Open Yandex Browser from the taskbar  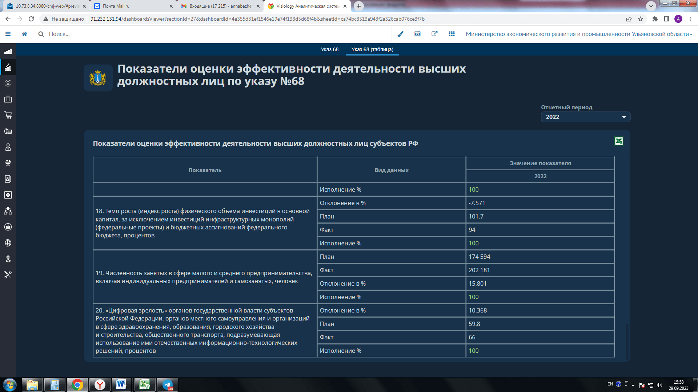[100, 385]
